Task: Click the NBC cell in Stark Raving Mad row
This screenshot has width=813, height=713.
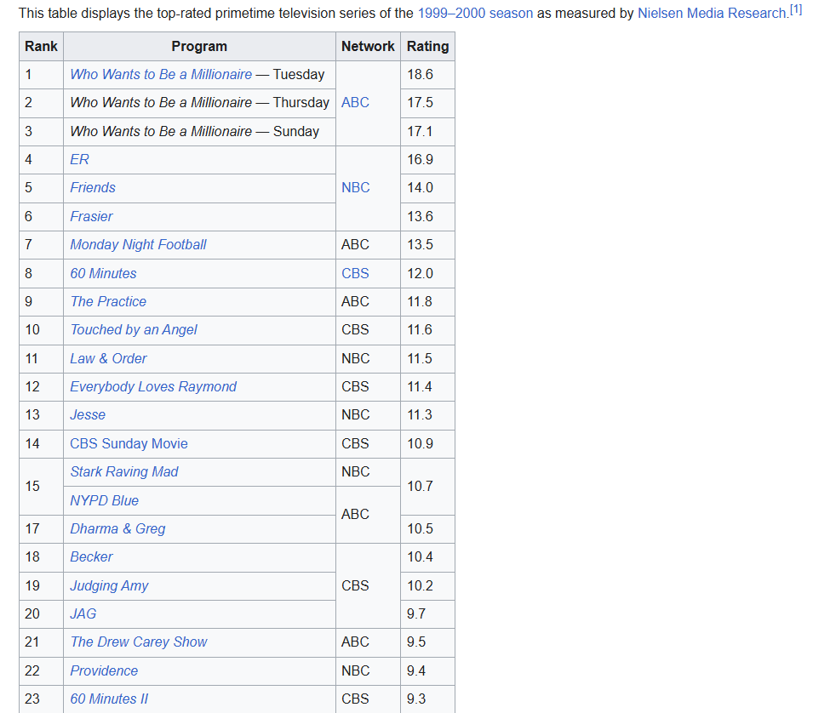Action: pos(368,471)
